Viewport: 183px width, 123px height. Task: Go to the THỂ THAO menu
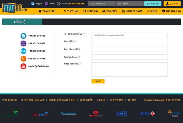click(x=71, y=11)
